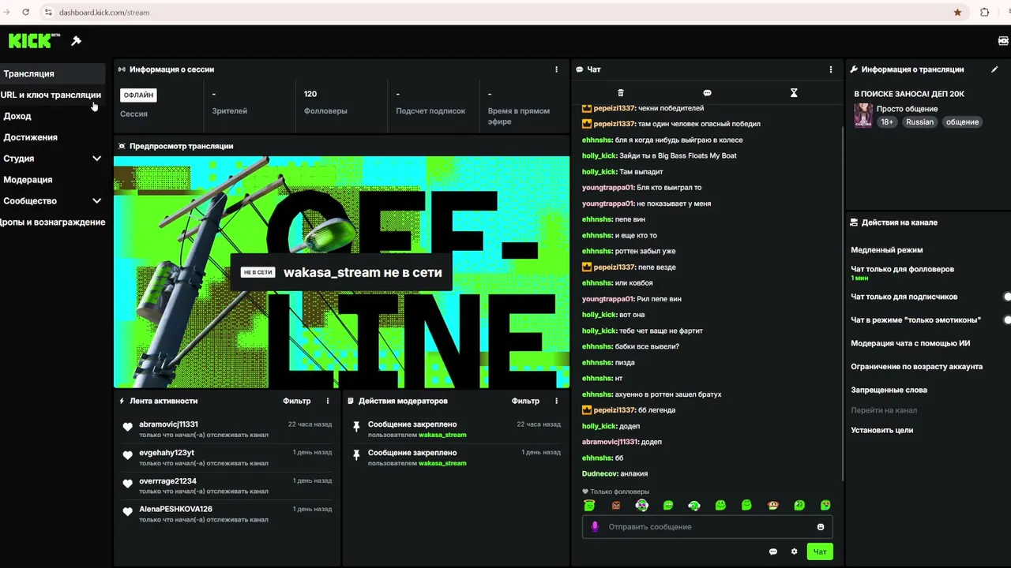Insert the orange angry emote
1011x568 pixels.
tap(616, 505)
